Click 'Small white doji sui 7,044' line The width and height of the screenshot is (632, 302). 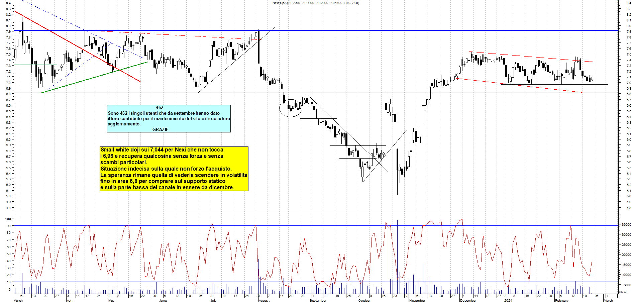(x=162, y=149)
